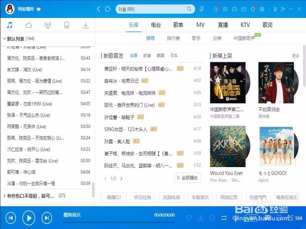Favorite the song with heart icon

click(x=189, y=218)
